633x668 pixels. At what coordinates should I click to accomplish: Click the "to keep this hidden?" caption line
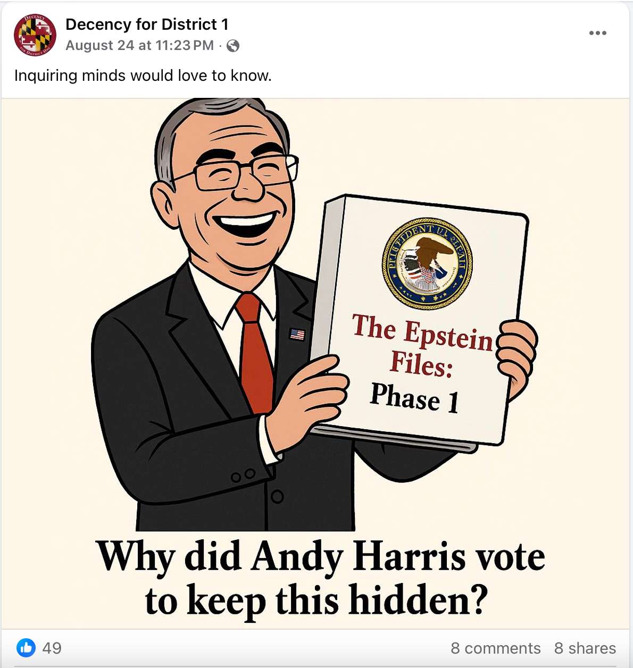tap(317, 600)
